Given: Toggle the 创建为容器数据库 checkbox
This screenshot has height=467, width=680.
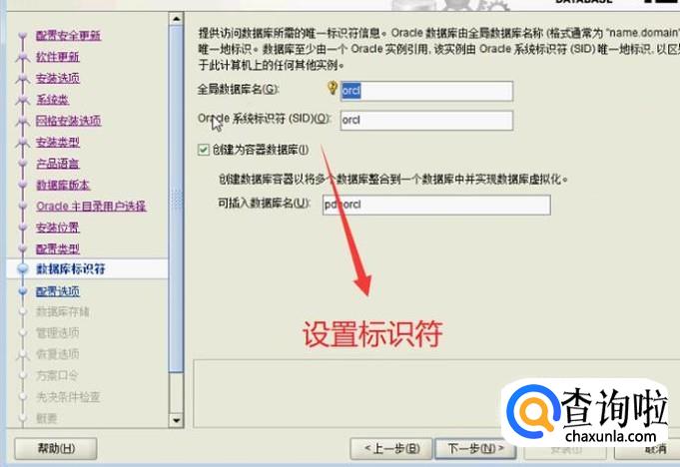Looking at the screenshot, I should 204,150.
